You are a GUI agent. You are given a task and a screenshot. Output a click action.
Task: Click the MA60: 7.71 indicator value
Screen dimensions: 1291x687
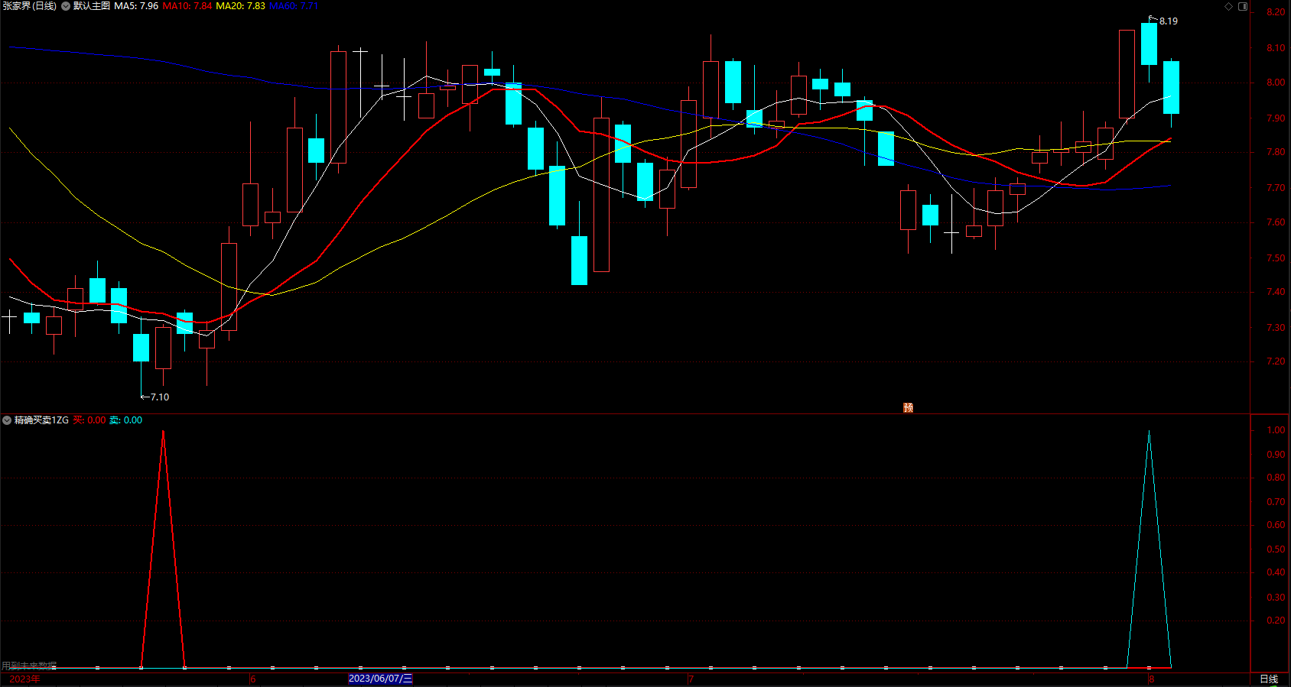point(294,6)
